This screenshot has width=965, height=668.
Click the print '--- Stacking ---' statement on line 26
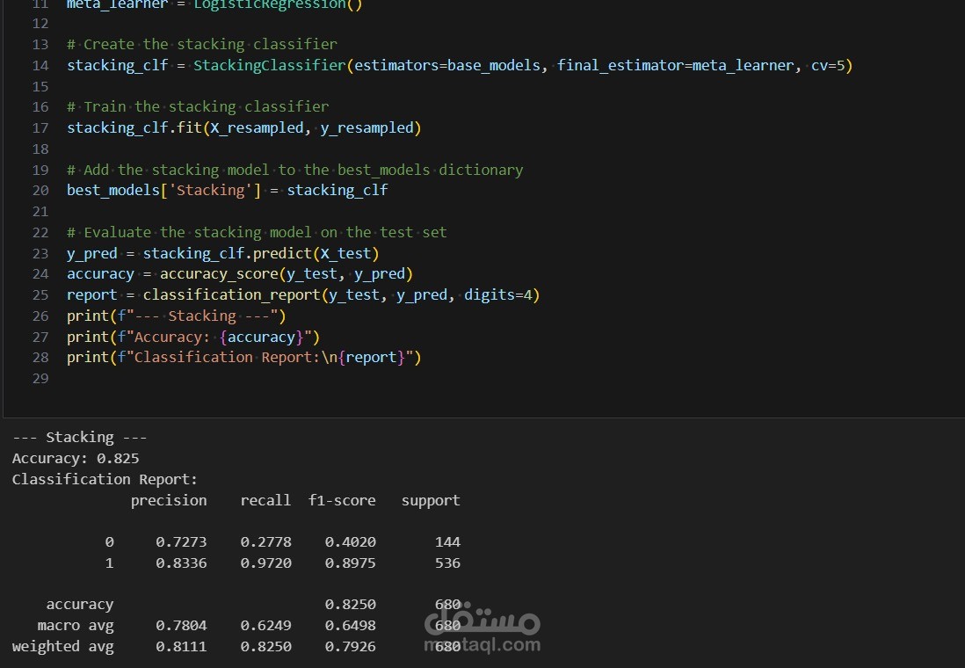(x=176, y=316)
